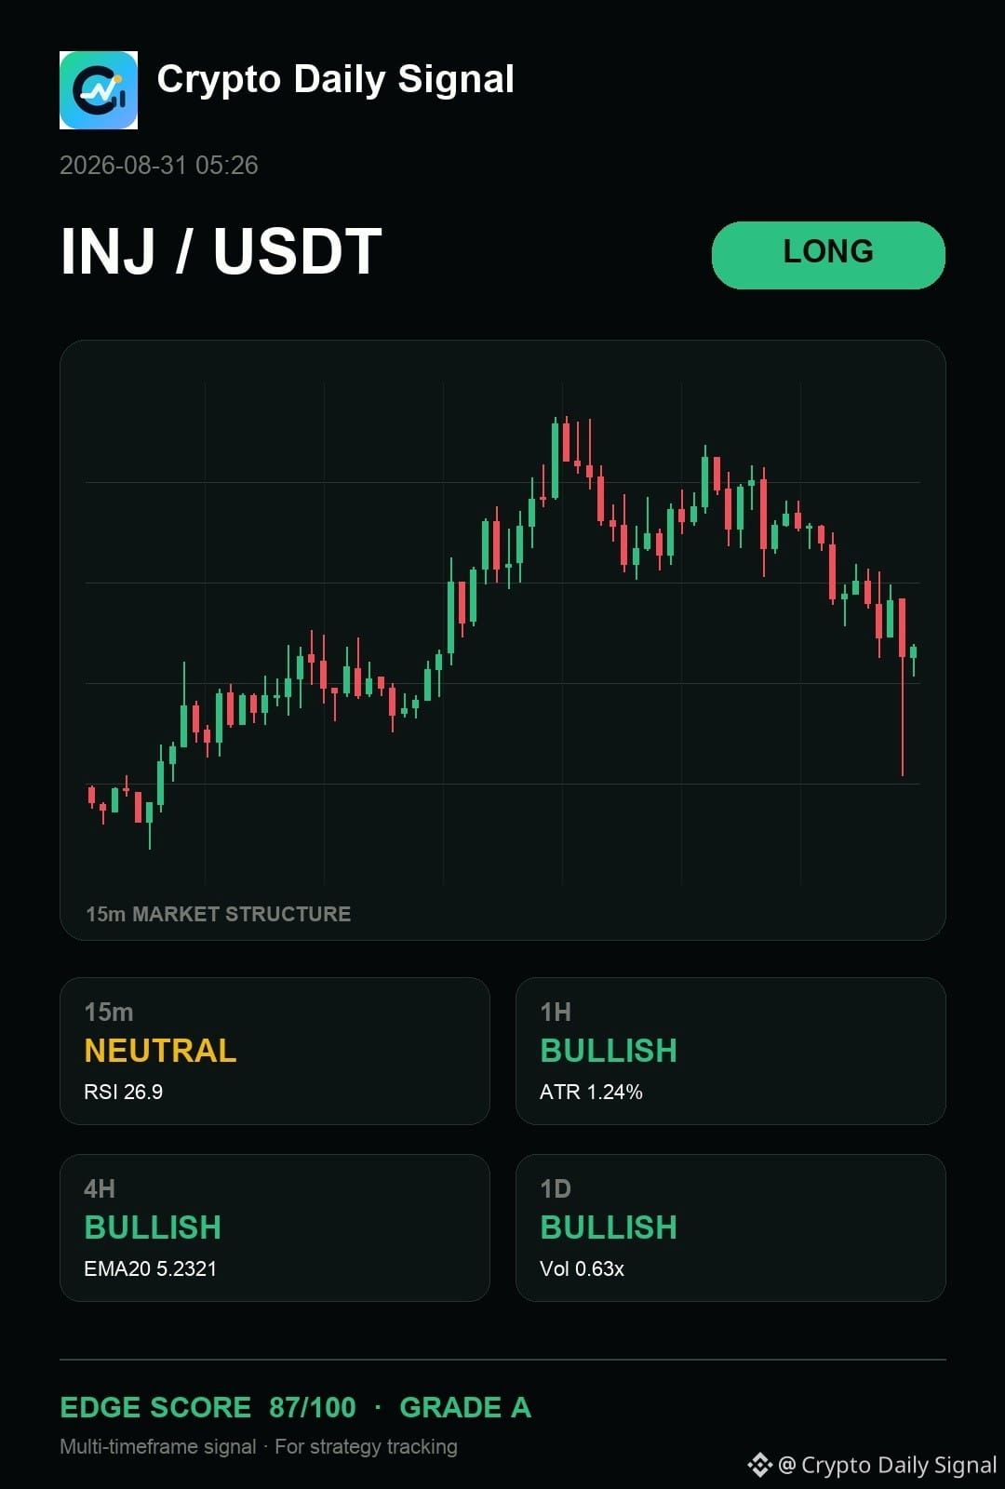The height and width of the screenshot is (1489, 1005).
Task: Select the 1D BULLISH card
Action: [730, 1227]
